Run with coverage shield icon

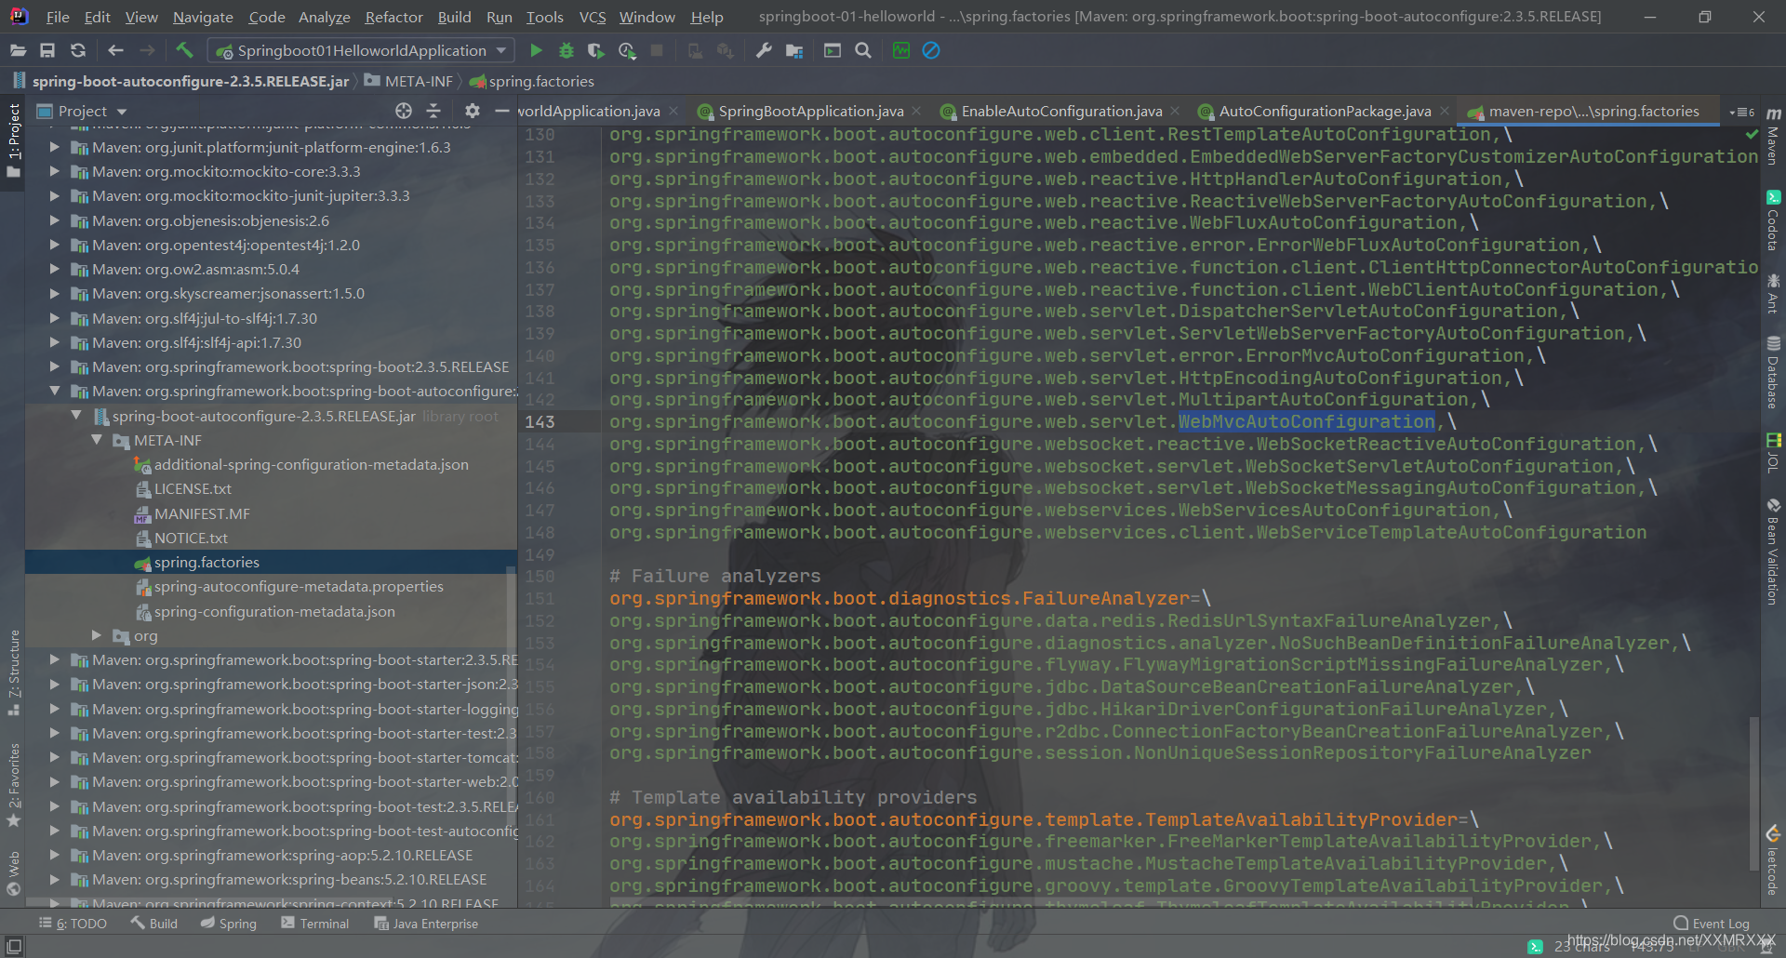pyautogui.click(x=596, y=50)
